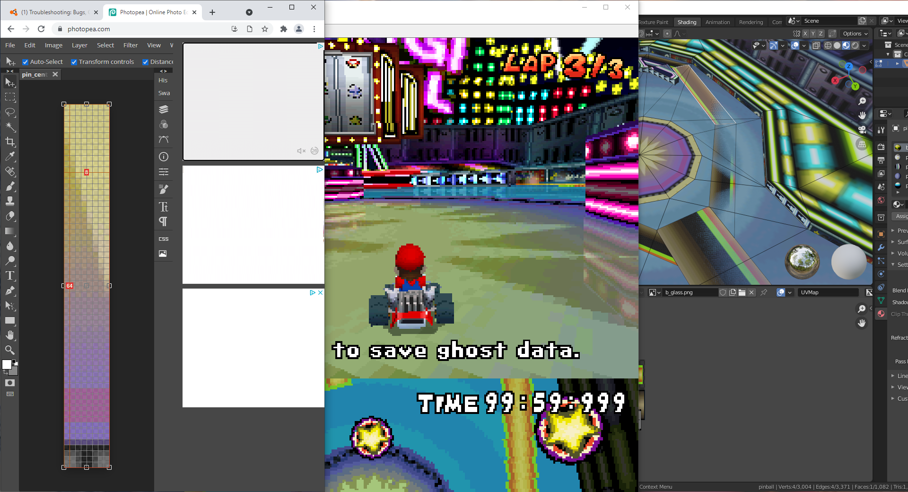
Task: Select the Spot Healing Brush tool
Action: pyautogui.click(x=10, y=172)
